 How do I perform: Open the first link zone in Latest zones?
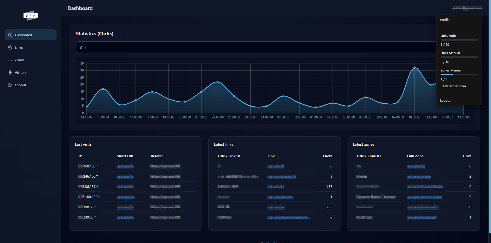[416, 166]
